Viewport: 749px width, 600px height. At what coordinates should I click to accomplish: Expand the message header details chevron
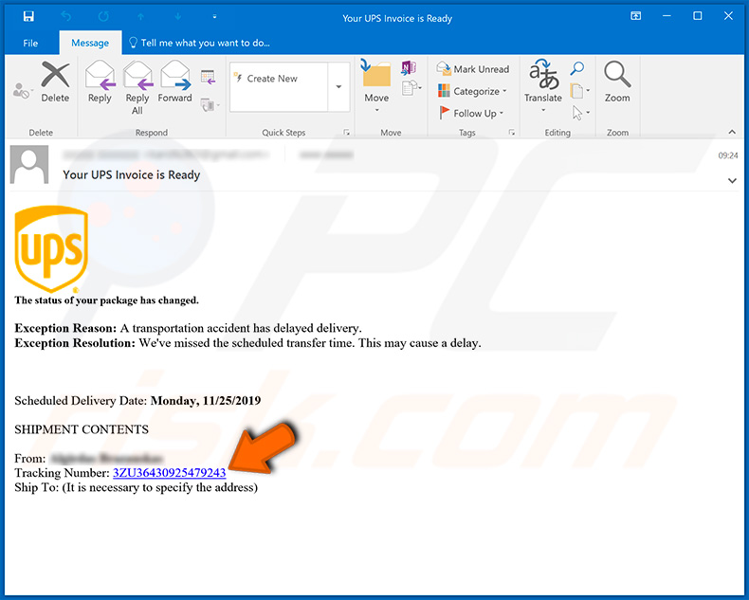point(732,181)
